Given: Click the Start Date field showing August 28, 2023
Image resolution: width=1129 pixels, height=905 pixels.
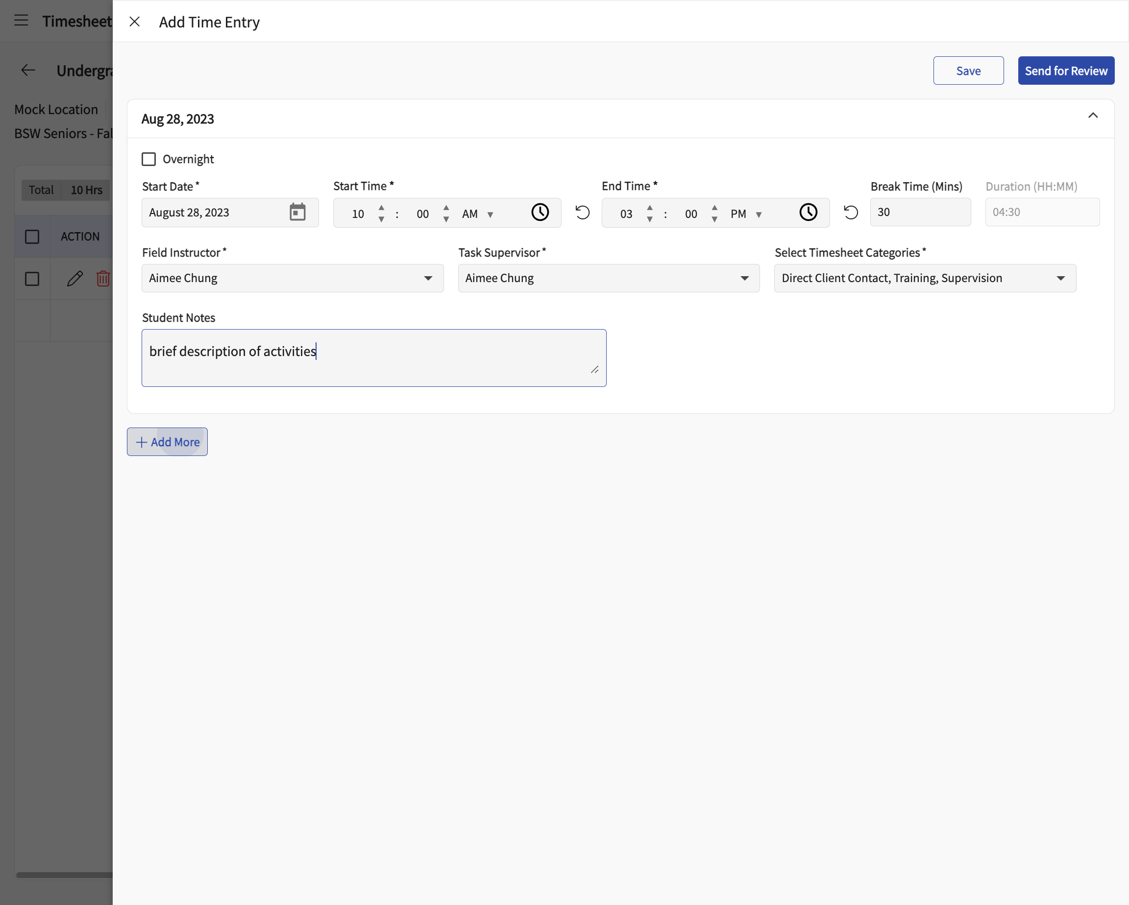Looking at the screenshot, I should point(230,212).
